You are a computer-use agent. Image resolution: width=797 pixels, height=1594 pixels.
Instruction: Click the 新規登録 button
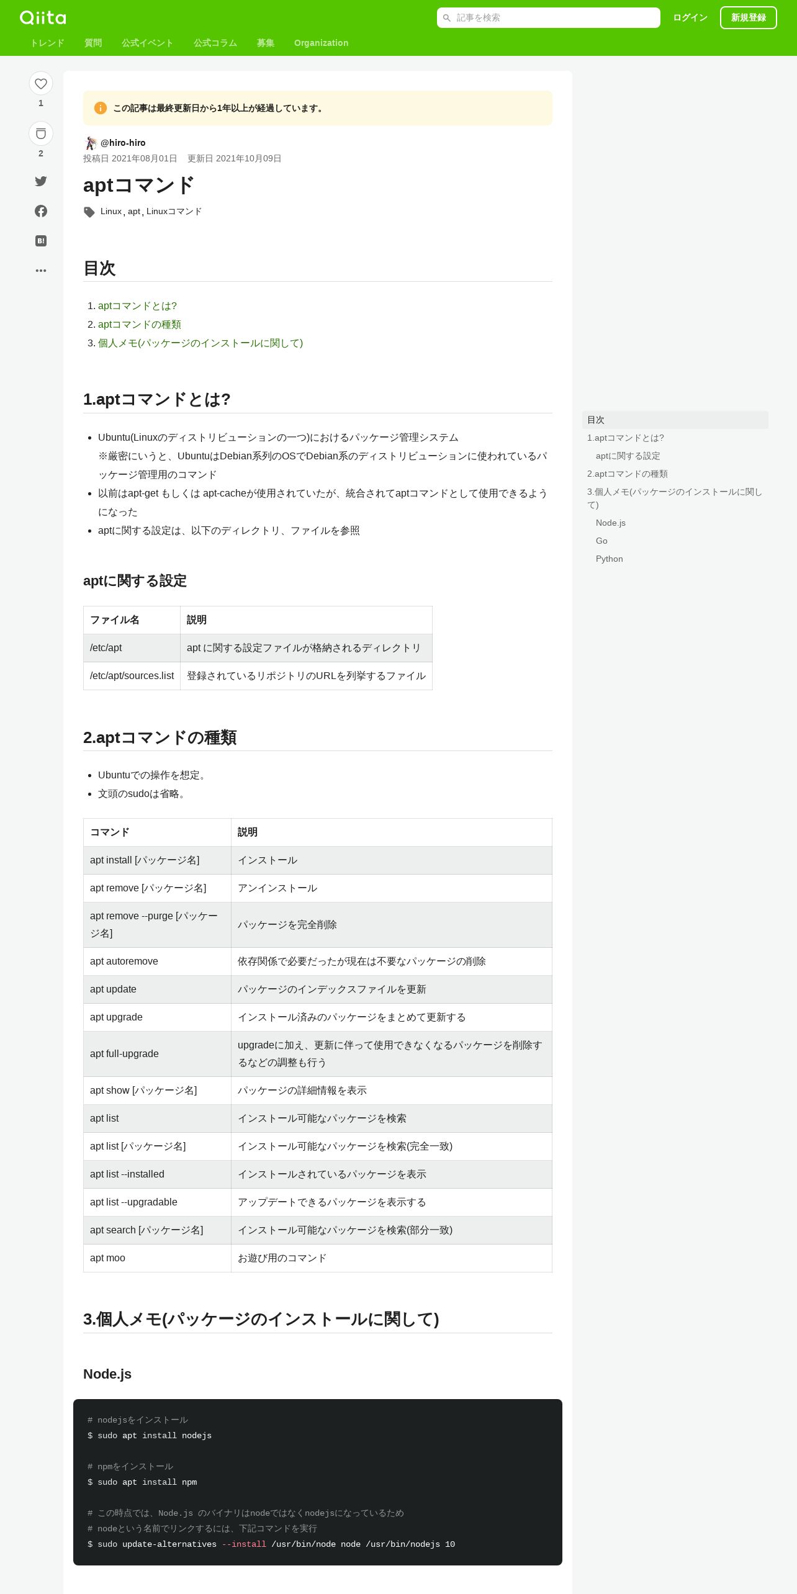click(x=749, y=18)
